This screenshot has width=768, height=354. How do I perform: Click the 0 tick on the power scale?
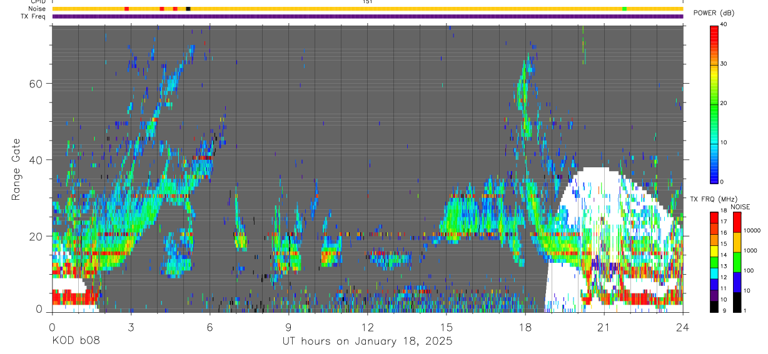pos(722,182)
